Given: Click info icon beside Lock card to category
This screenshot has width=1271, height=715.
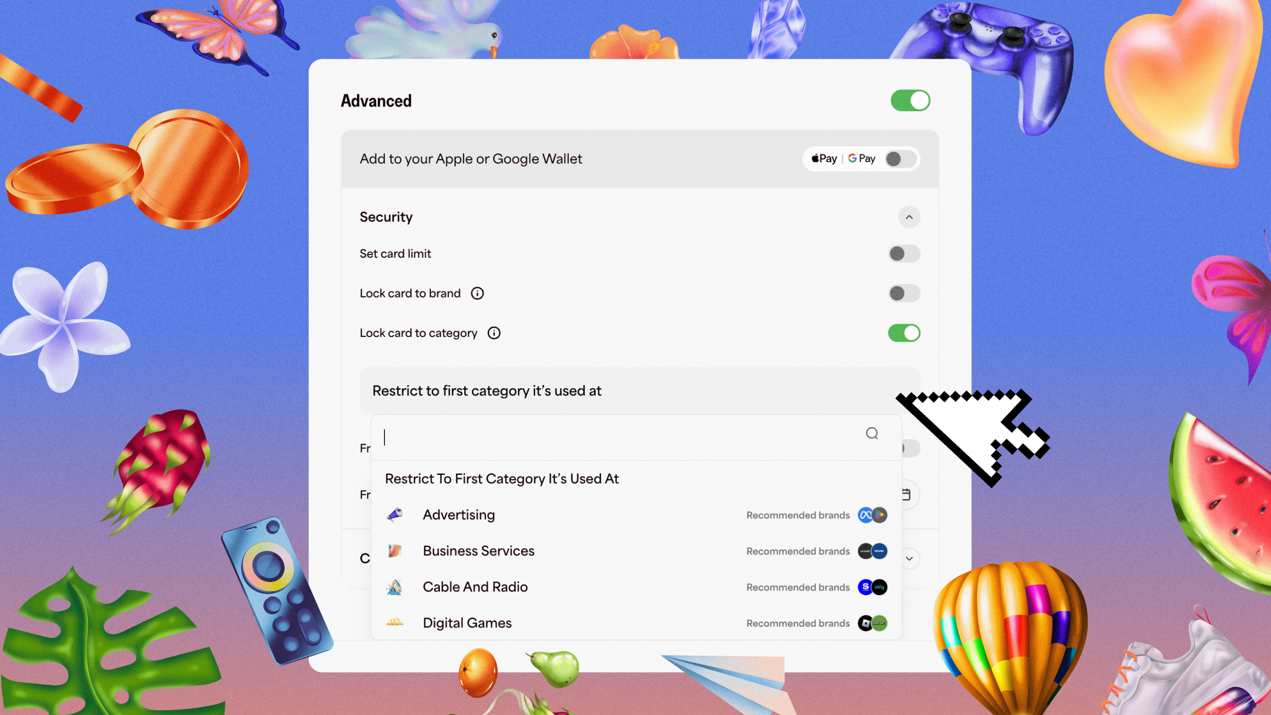Looking at the screenshot, I should (x=494, y=333).
